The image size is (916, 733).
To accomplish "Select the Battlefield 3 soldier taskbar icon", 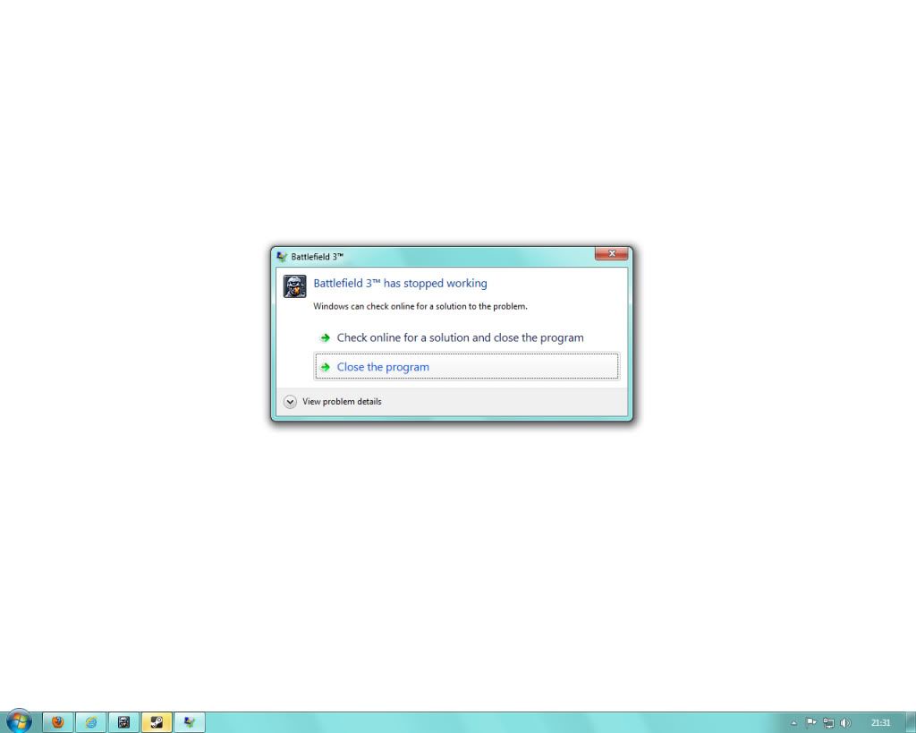I will tap(123, 722).
